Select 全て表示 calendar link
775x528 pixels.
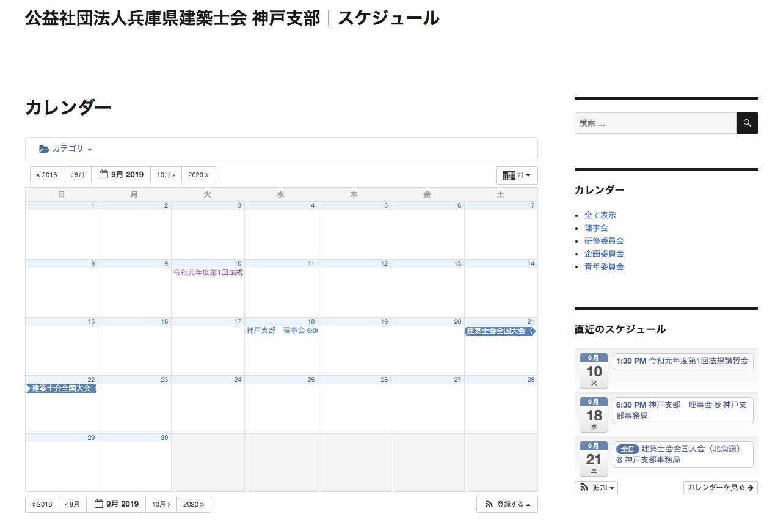pyautogui.click(x=600, y=215)
